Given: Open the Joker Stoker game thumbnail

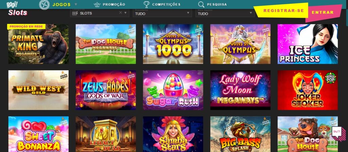Looking at the screenshot, I should 308,90.
